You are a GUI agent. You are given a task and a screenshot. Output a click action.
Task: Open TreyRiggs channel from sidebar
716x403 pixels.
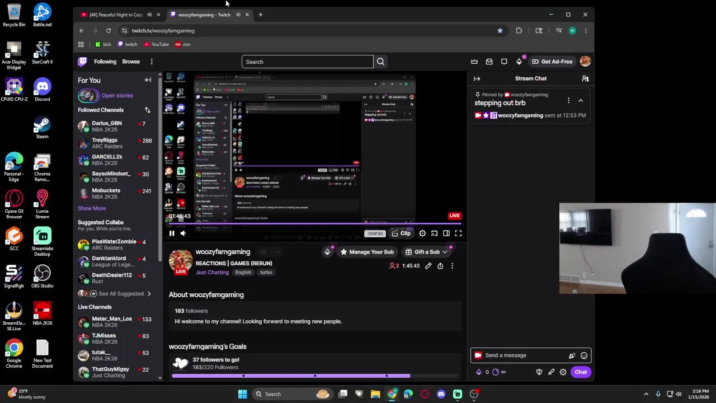coord(116,143)
